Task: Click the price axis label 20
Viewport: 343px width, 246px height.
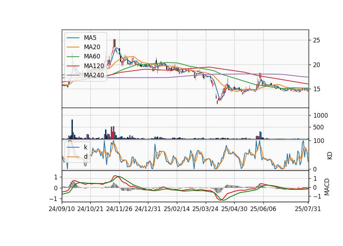Action: 317,65
